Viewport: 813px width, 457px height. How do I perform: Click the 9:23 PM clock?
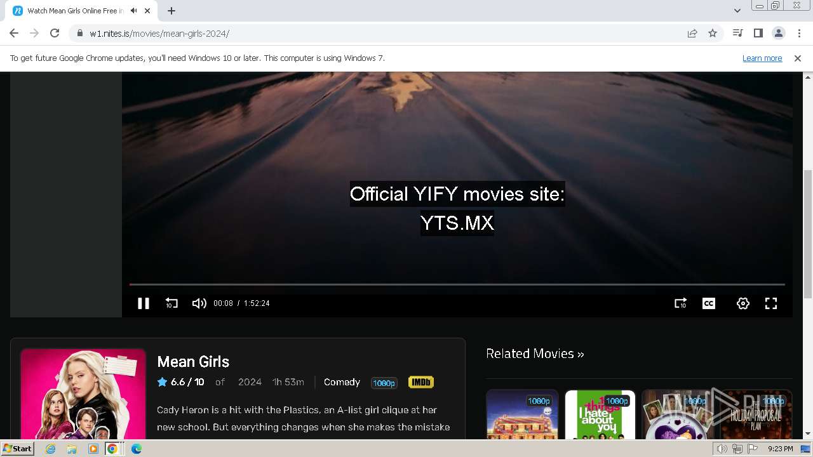pyautogui.click(x=780, y=449)
